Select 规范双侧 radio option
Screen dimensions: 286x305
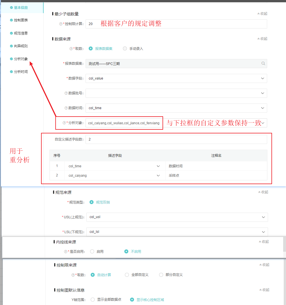point(92,202)
